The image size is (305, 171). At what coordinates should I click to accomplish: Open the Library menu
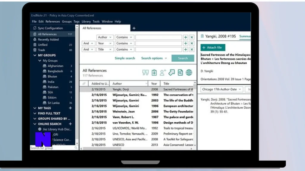click(86, 21)
